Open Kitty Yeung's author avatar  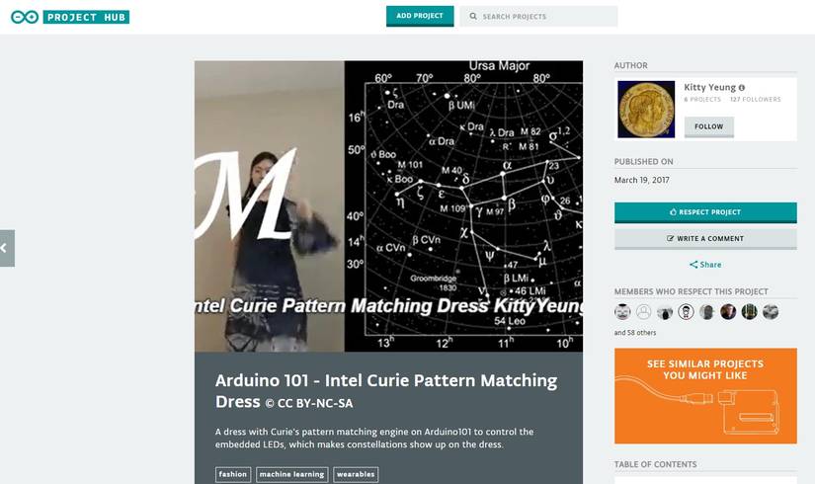pos(646,110)
